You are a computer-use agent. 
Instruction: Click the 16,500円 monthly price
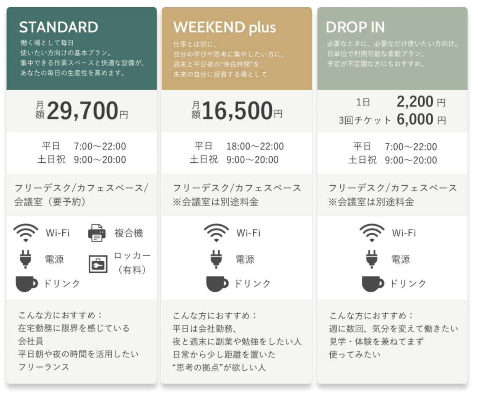(x=237, y=111)
